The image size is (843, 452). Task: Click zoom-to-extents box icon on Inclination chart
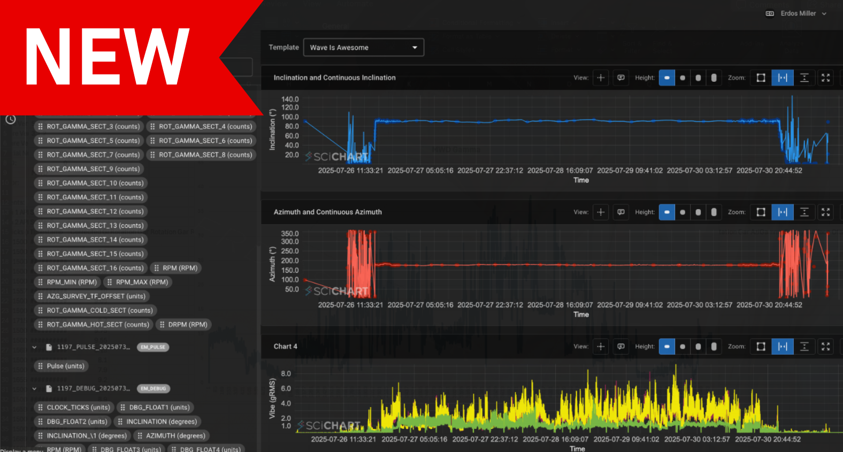click(761, 78)
